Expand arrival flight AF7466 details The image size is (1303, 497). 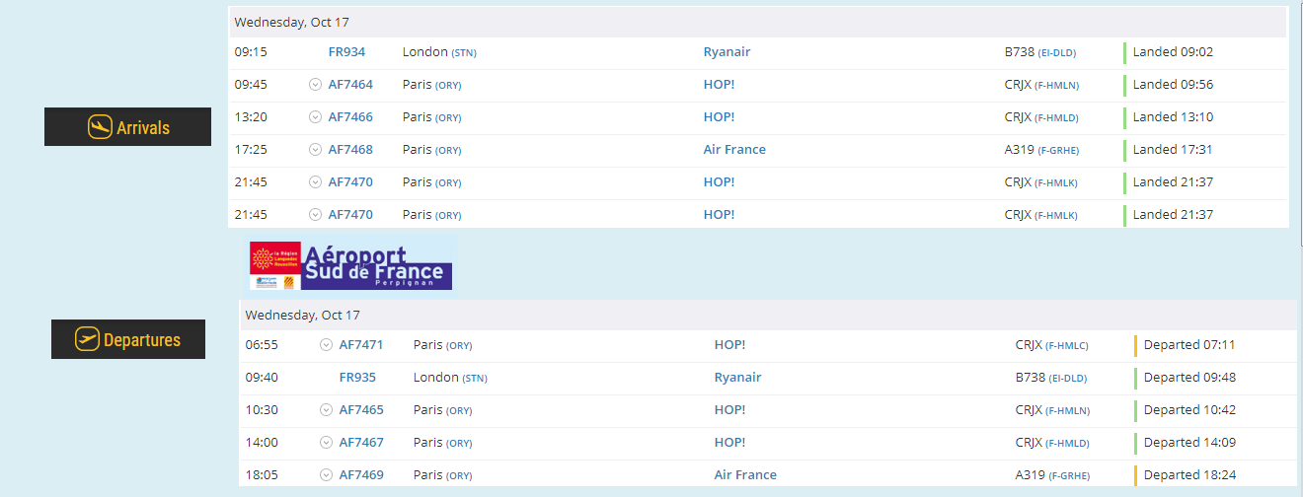pos(315,117)
